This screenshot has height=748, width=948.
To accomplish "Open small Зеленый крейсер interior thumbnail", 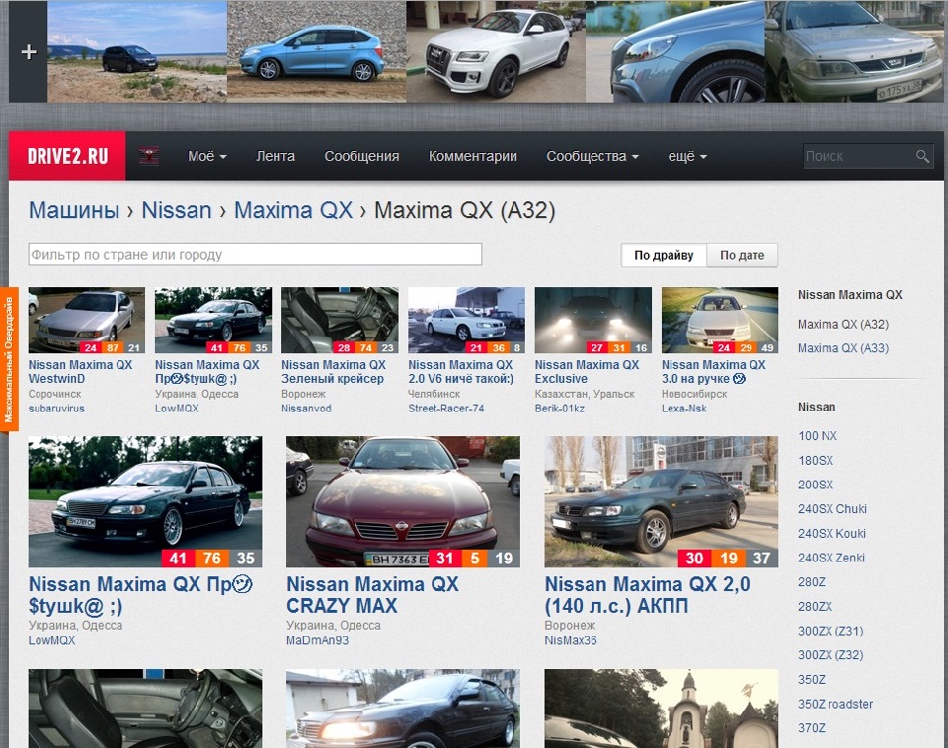I will point(340,321).
